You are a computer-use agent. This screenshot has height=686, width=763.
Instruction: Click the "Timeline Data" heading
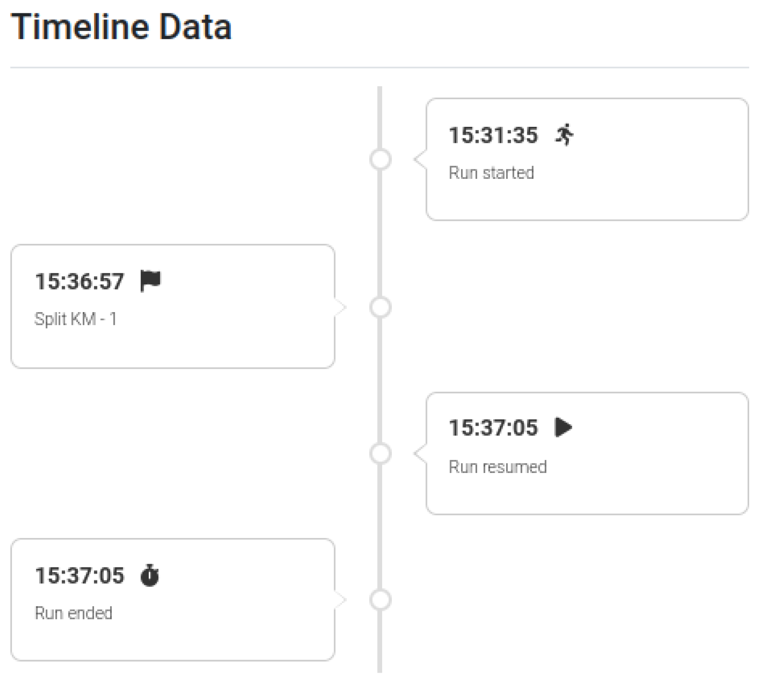coord(121,27)
